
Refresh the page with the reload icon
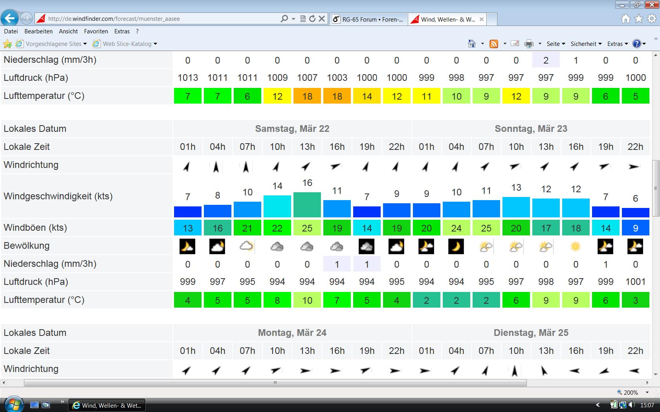[312, 18]
